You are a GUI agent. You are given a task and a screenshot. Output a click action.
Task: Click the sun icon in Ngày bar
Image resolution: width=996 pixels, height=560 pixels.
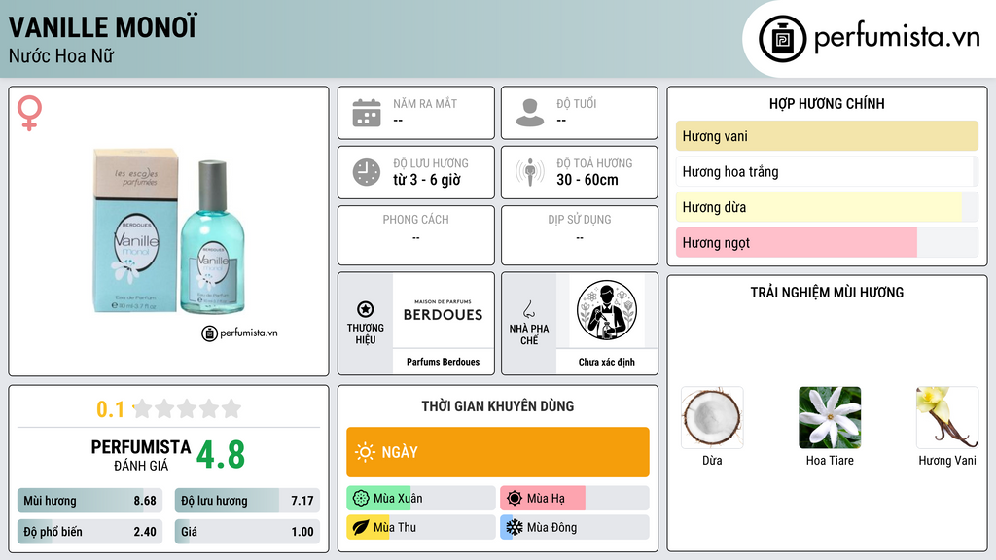(x=365, y=452)
